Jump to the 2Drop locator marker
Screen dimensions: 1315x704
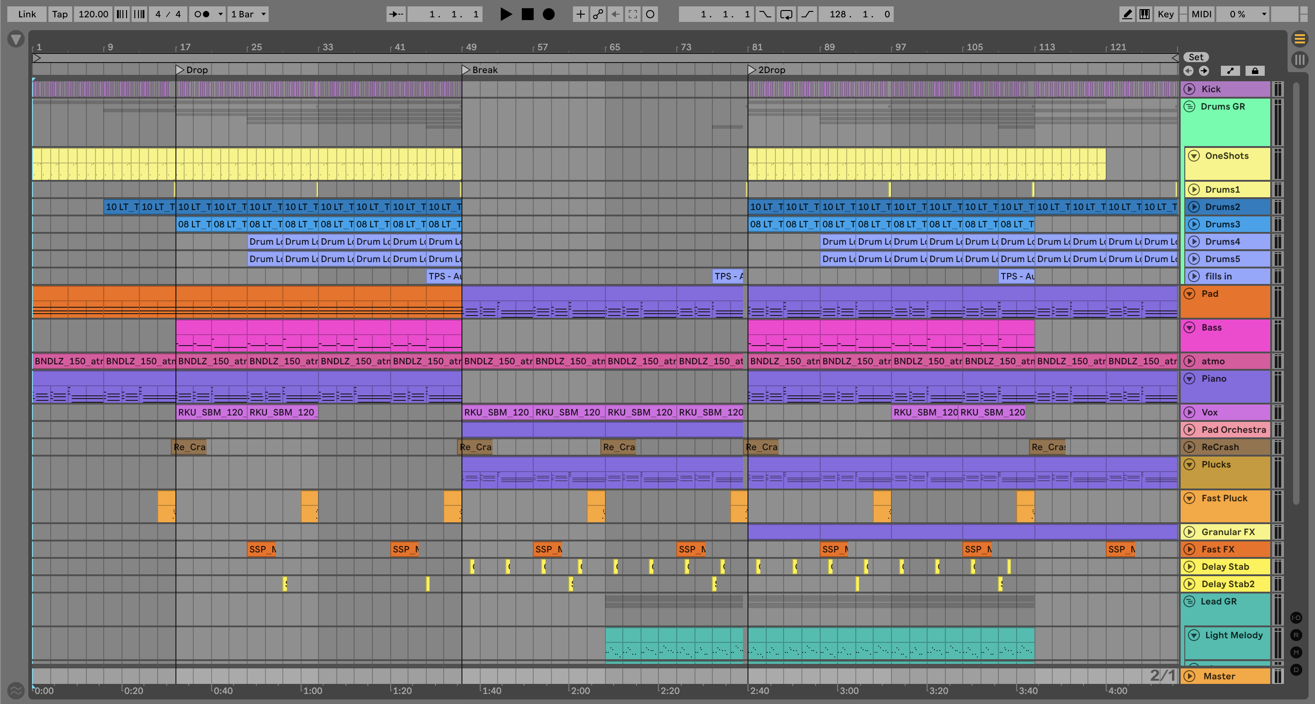[752, 70]
